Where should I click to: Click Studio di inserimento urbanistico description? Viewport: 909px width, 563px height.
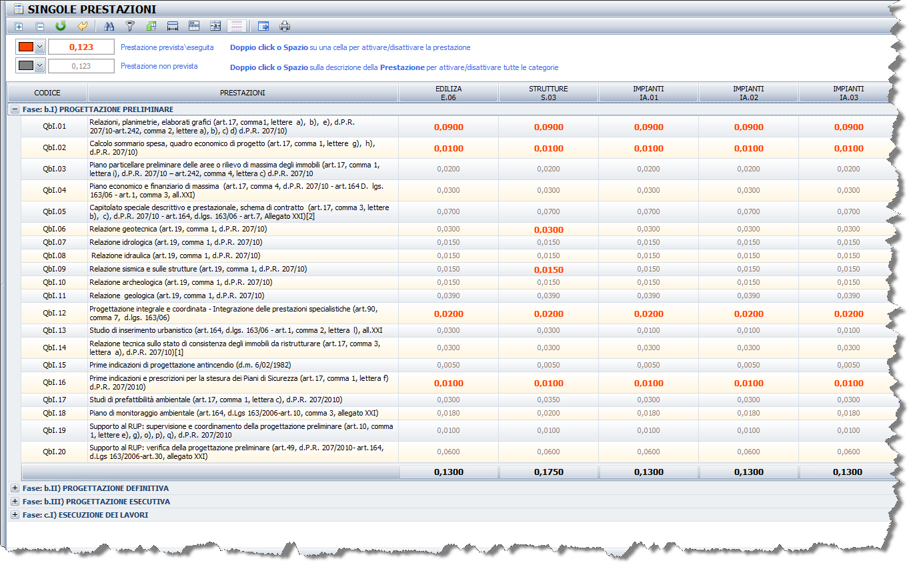235,331
